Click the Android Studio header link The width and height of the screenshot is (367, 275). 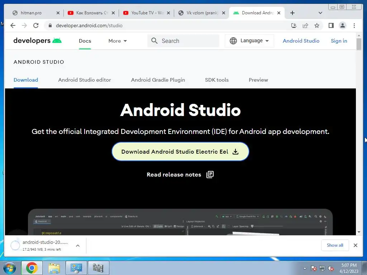(301, 41)
